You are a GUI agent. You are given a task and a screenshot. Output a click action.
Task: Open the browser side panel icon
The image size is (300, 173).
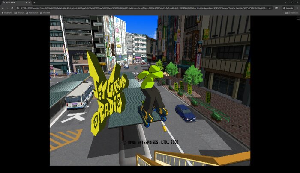click(x=276, y=8)
